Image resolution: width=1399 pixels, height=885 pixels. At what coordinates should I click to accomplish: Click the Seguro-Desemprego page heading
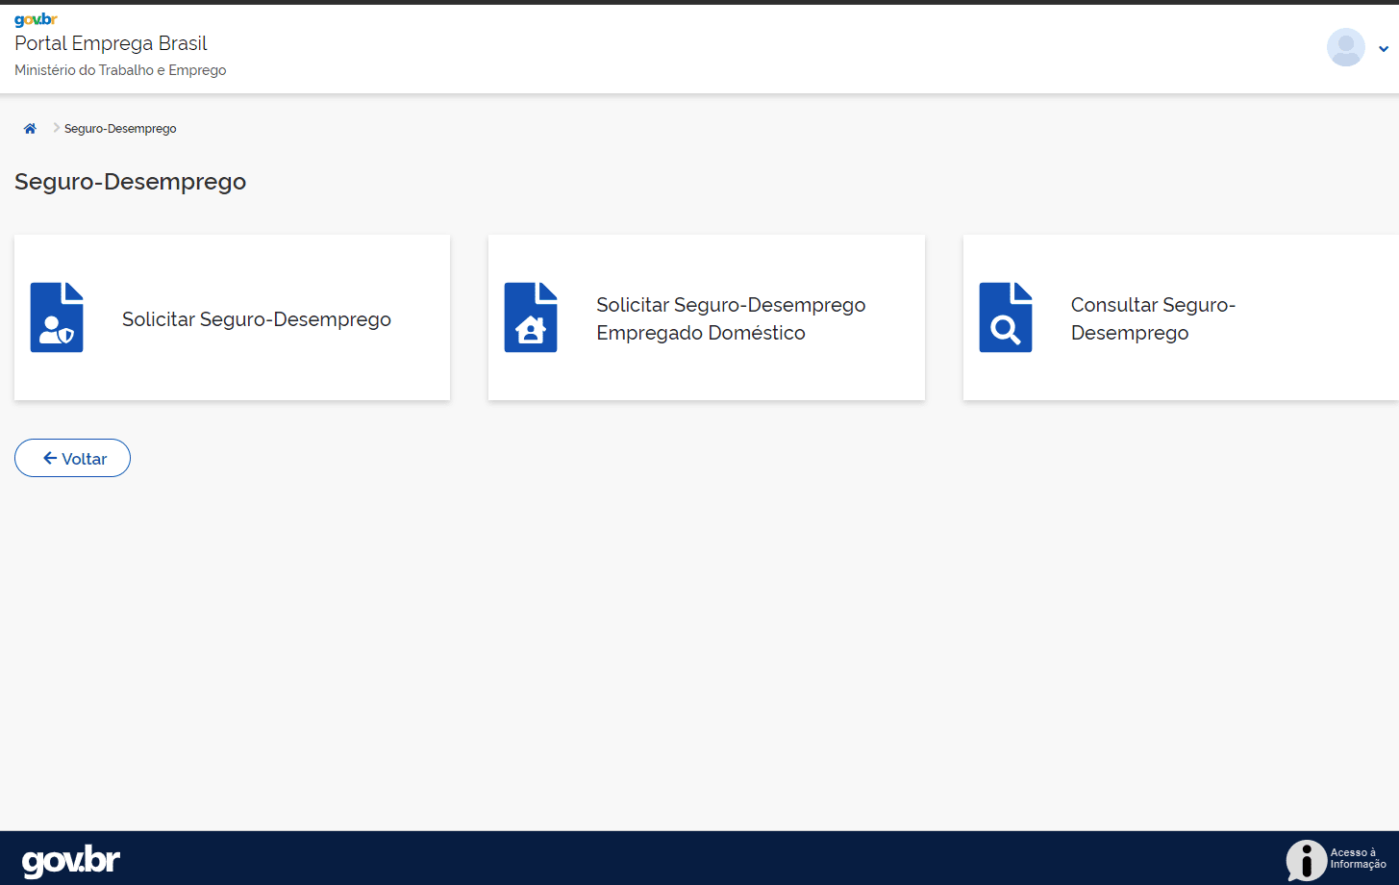[130, 182]
